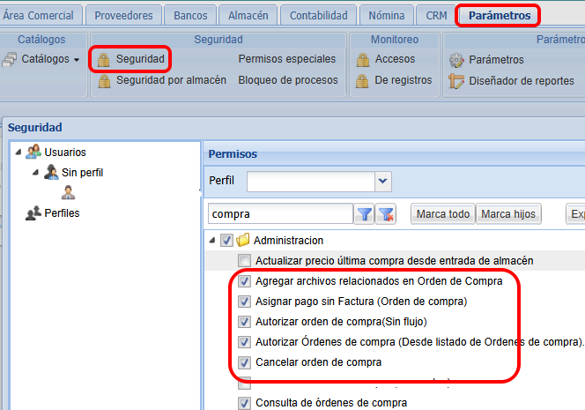Click the Perfiles icon in the tree
Image resolution: width=585 pixels, height=410 pixels.
33,212
